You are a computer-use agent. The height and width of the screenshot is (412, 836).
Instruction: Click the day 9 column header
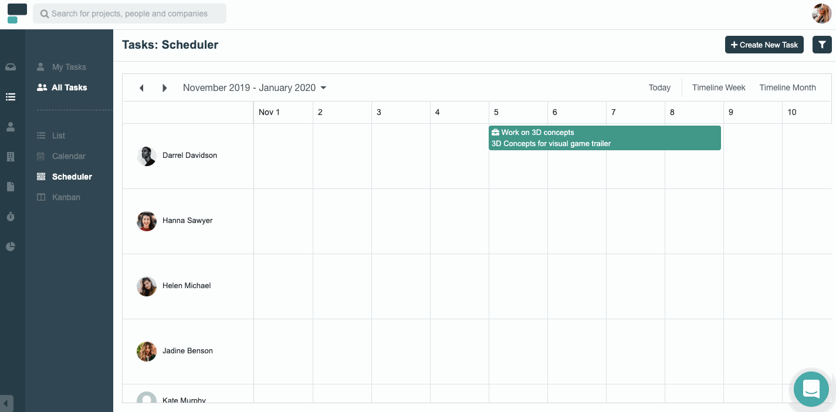point(753,112)
